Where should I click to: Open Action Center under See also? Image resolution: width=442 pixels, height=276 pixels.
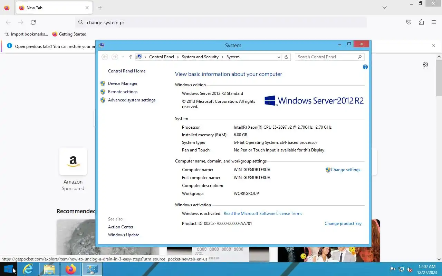[x=121, y=227]
